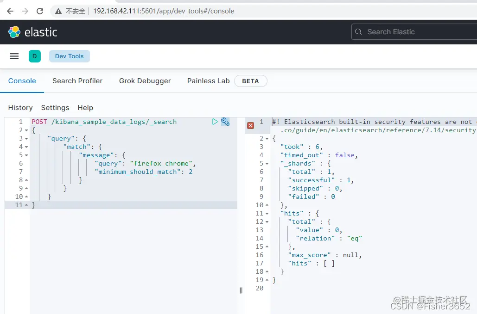Image resolution: width=477 pixels, height=314 pixels.
Task: Collapse the "_shards" block in the response
Action: point(267,164)
